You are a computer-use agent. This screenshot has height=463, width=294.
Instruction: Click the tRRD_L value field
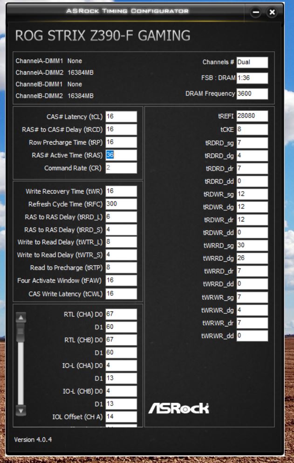121,217
